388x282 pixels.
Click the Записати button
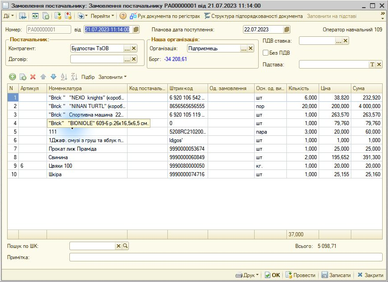tap(336, 275)
